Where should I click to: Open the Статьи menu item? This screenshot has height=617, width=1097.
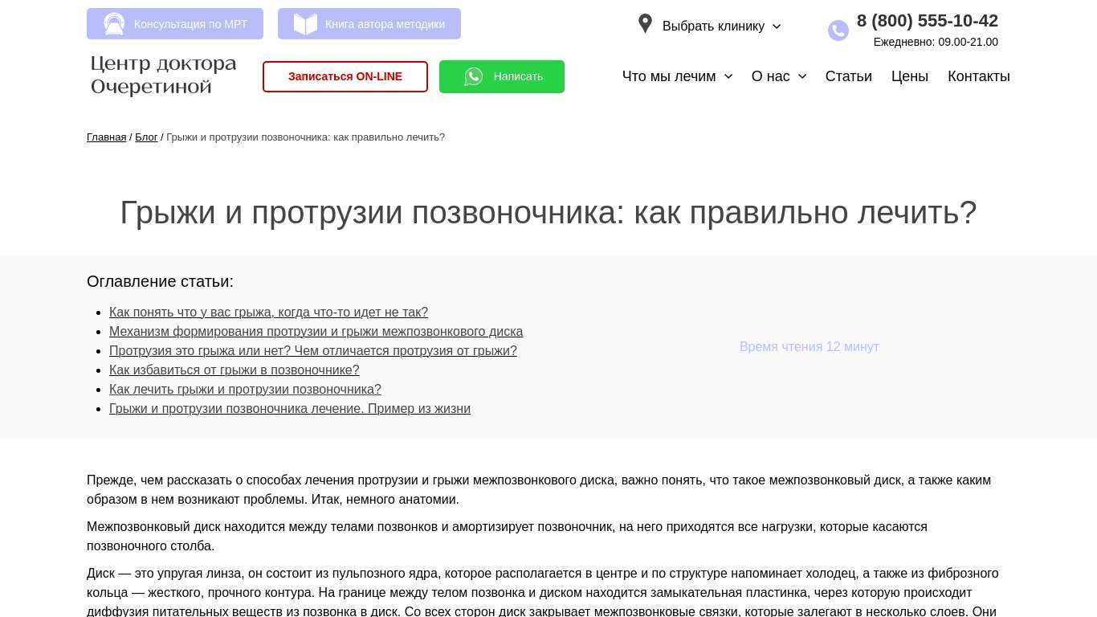(x=848, y=76)
